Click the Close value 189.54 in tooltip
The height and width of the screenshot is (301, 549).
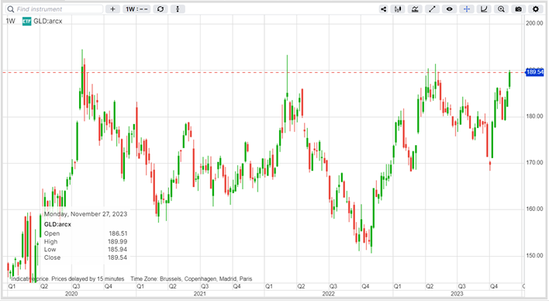coord(118,258)
